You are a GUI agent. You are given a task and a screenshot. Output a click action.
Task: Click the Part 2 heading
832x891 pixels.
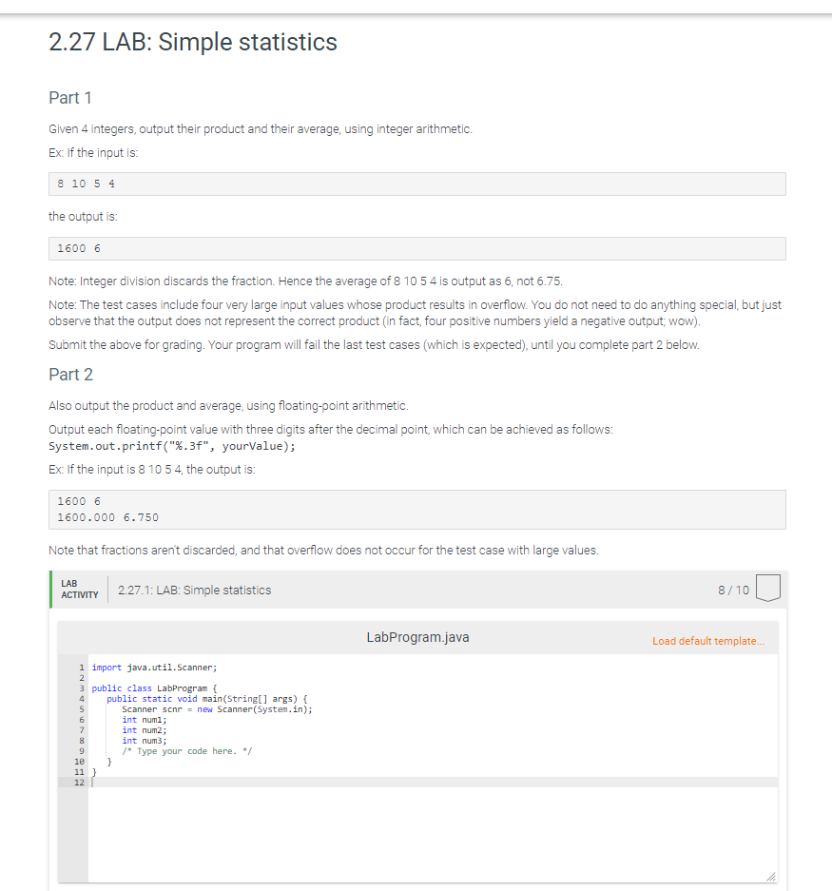pos(70,375)
